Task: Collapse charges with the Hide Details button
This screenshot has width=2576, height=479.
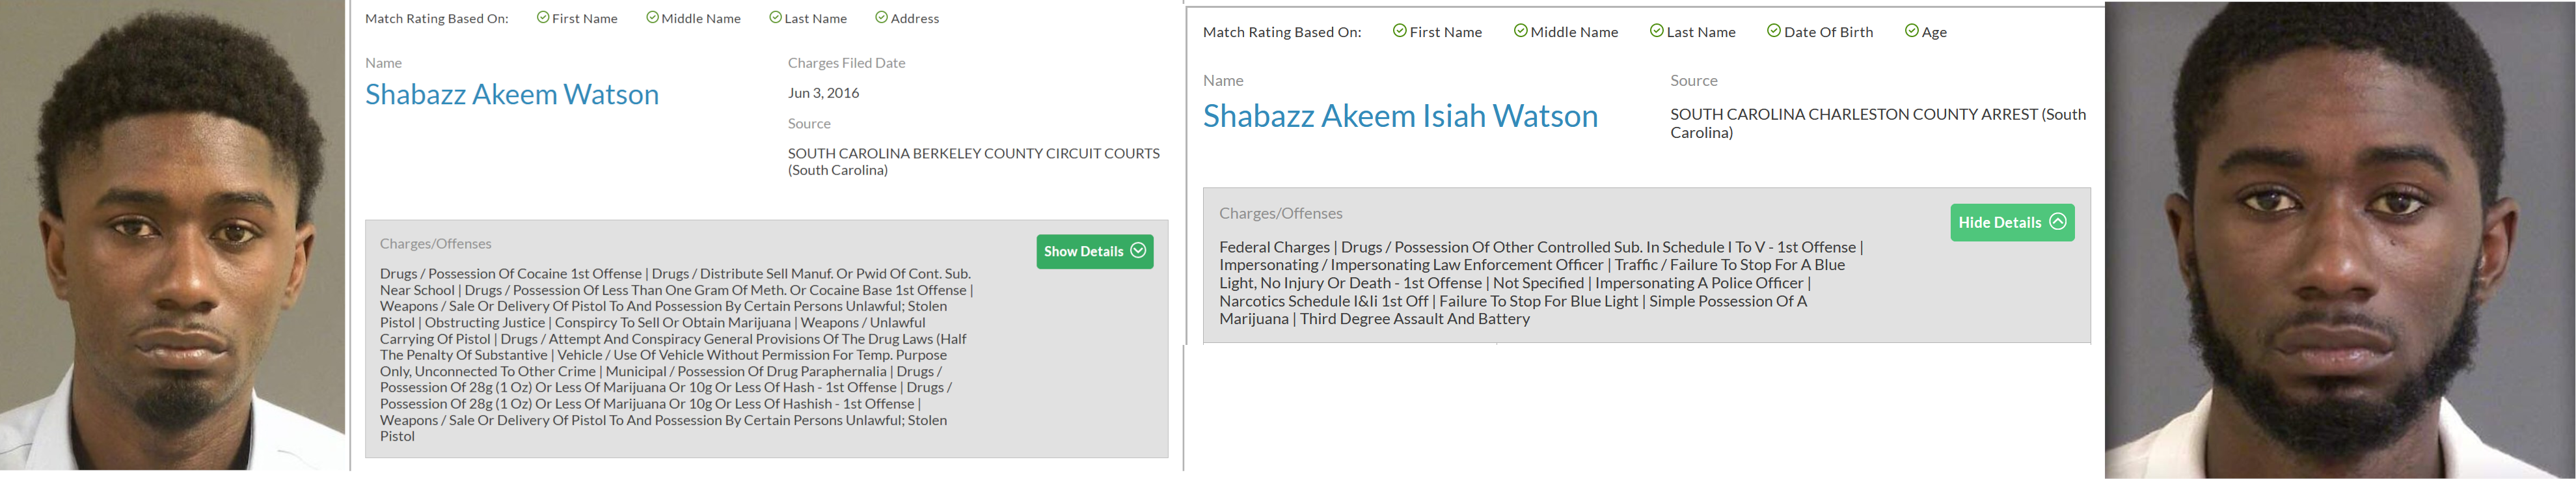Action: (x=2000, y=222)
